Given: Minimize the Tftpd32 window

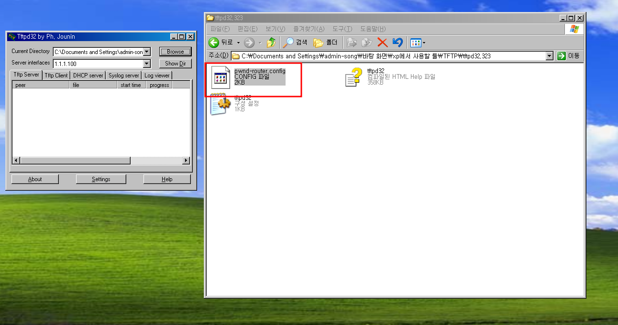Looking at the screenshot, I should pyautogui.click(x=174, y=37).
